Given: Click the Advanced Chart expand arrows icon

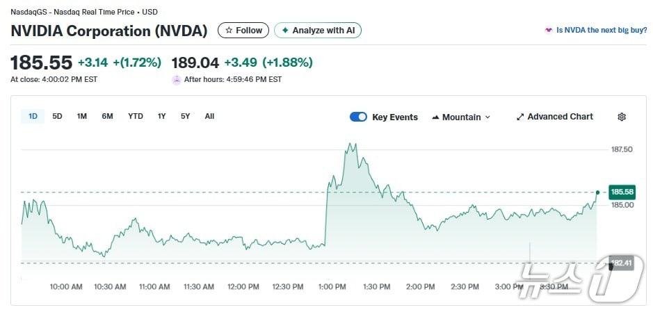Looking at the screenshot, I should point(520,117).
